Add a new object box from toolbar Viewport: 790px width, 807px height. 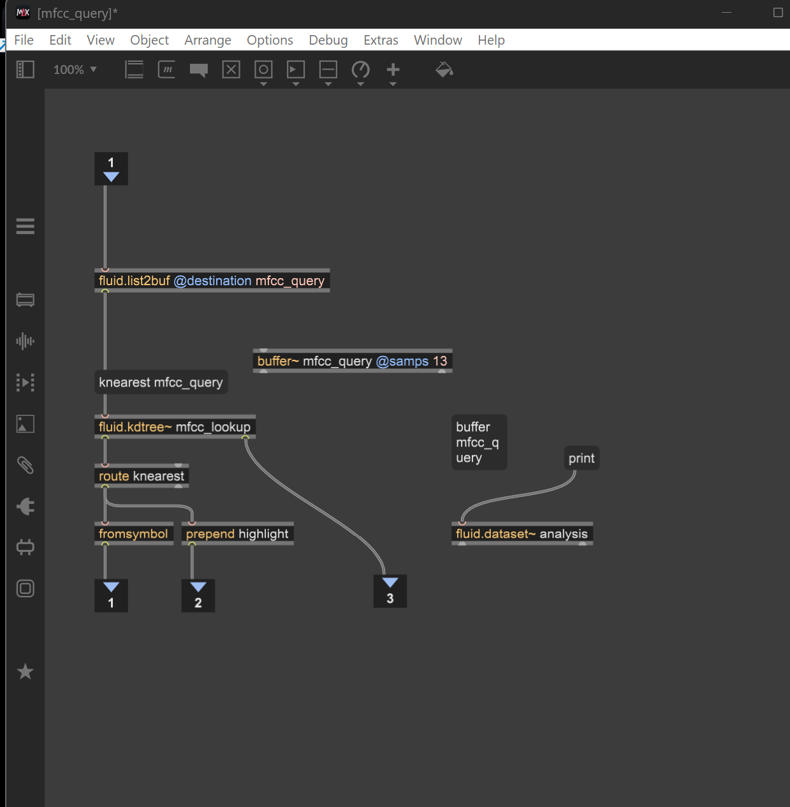tap(134, 70)
